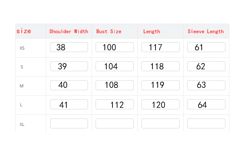The width and height of the screenshot is (246, 153).
Task: Click the L Length field showing 120
Action: click(161, 104)
